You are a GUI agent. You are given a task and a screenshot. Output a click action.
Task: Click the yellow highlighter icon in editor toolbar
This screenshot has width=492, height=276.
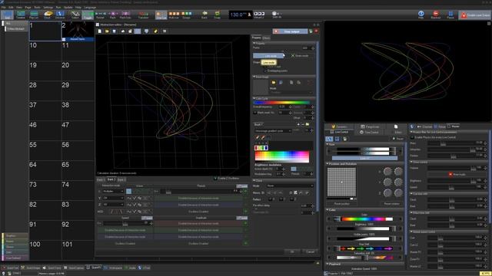click(155, 31)
